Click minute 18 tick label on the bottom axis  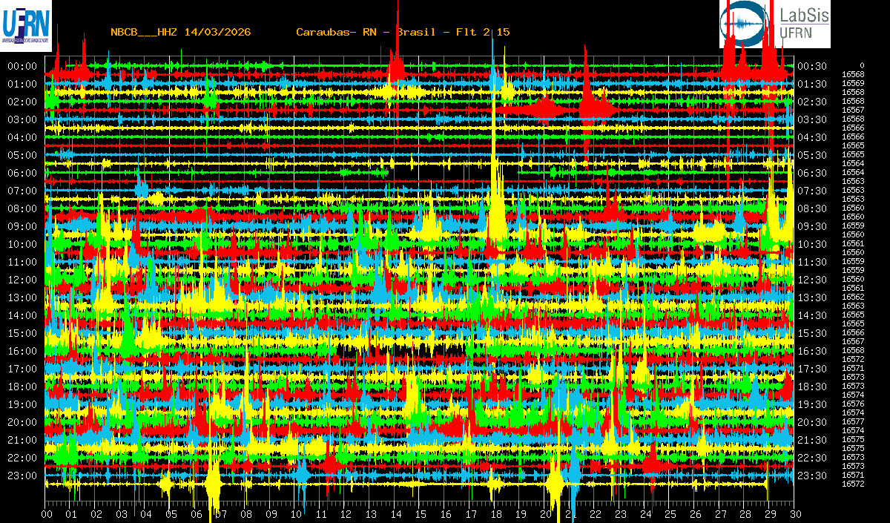click(x=495, y=514)
